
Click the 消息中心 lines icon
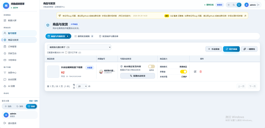[x=5, y=73]
